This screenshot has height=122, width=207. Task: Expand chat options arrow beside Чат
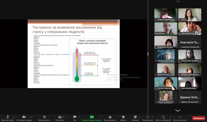pyautogui.click(x=79, y=117)
